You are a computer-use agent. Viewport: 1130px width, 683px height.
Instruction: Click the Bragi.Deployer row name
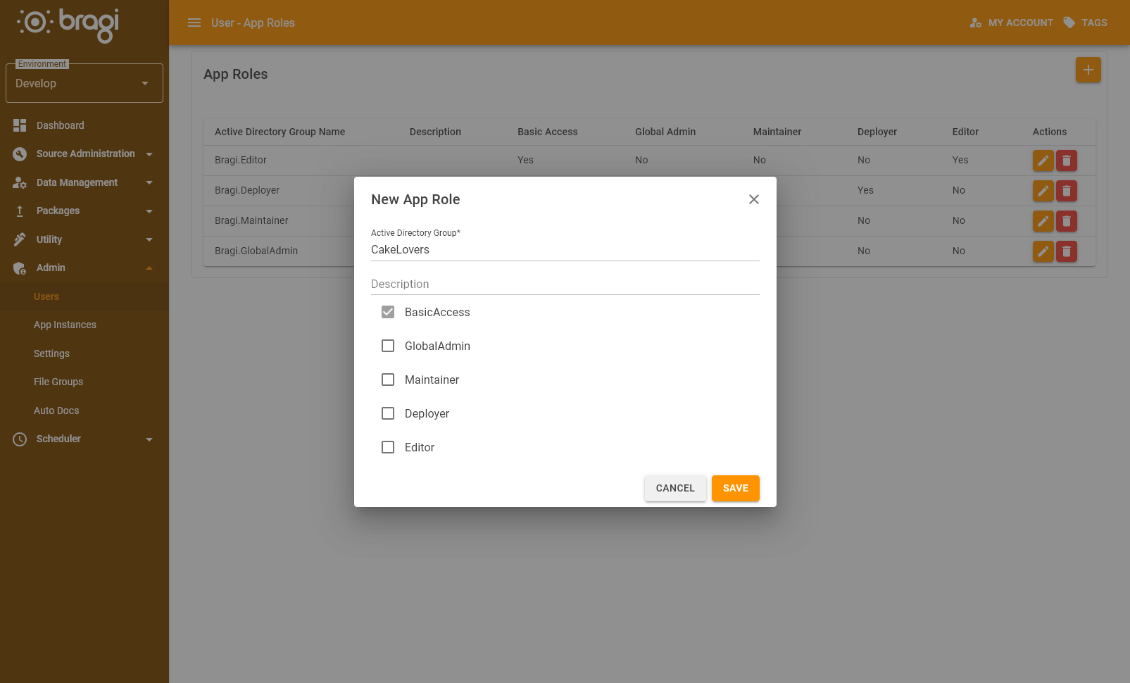click(247, 190)
